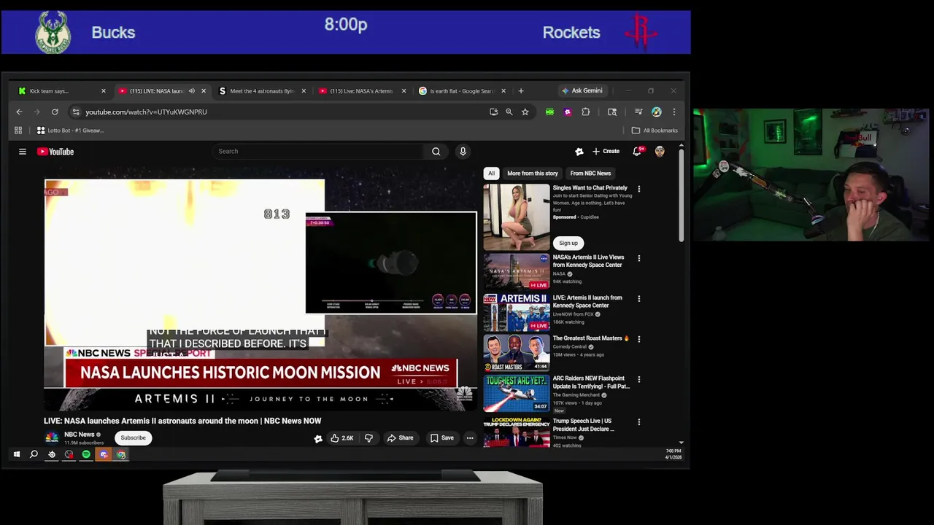Open ARC Raiders NEW Flashpoint video title

coord(591,382)
